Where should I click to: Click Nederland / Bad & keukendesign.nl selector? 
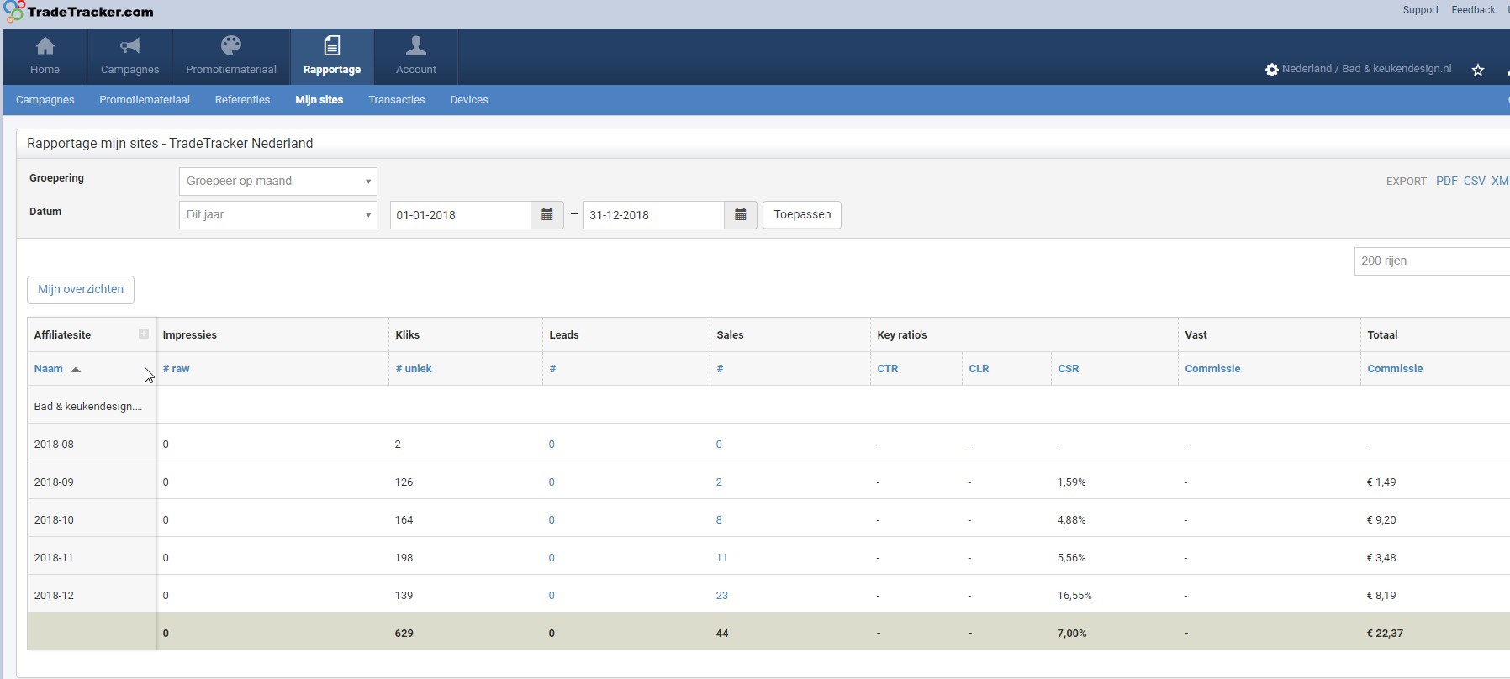[x=1366, y=69]
